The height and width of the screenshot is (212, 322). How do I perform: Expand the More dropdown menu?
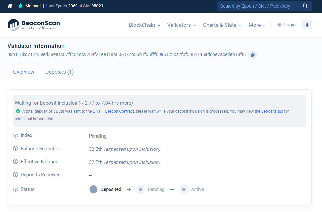click(x=257, y=25)
